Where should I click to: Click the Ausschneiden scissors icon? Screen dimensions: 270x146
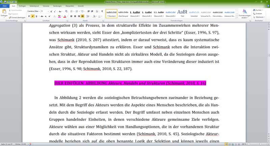point(10,10)
